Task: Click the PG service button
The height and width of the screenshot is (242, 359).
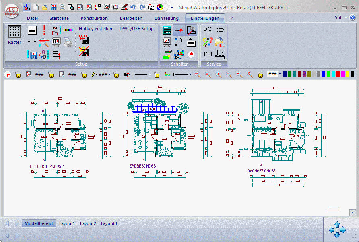Action: [x=207, y=30]
